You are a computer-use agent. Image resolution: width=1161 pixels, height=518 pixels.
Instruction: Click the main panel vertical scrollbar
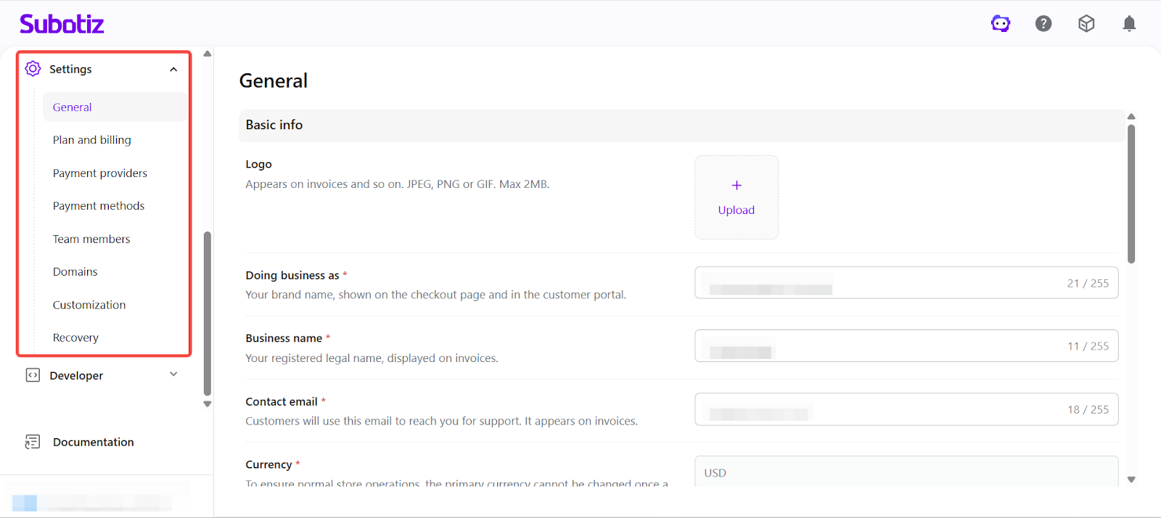[1131, 194]
